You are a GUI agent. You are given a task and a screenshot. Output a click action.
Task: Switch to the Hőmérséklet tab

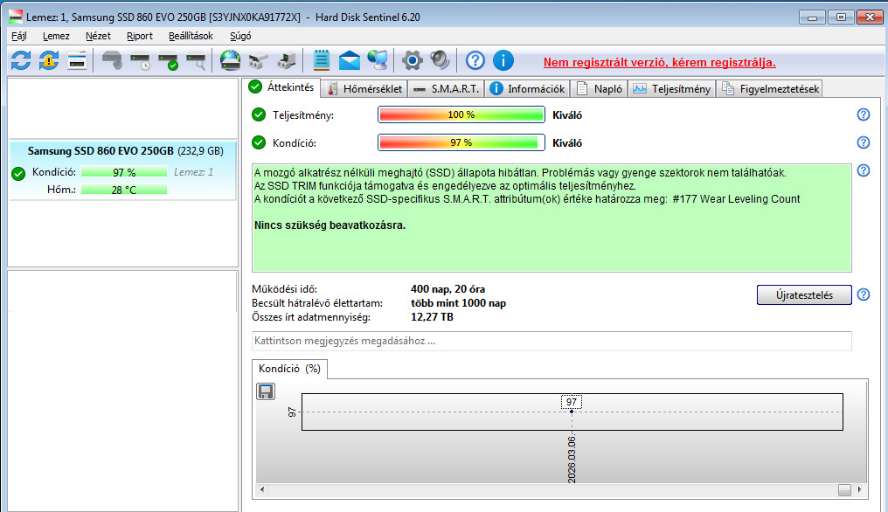tap(364, 89)
